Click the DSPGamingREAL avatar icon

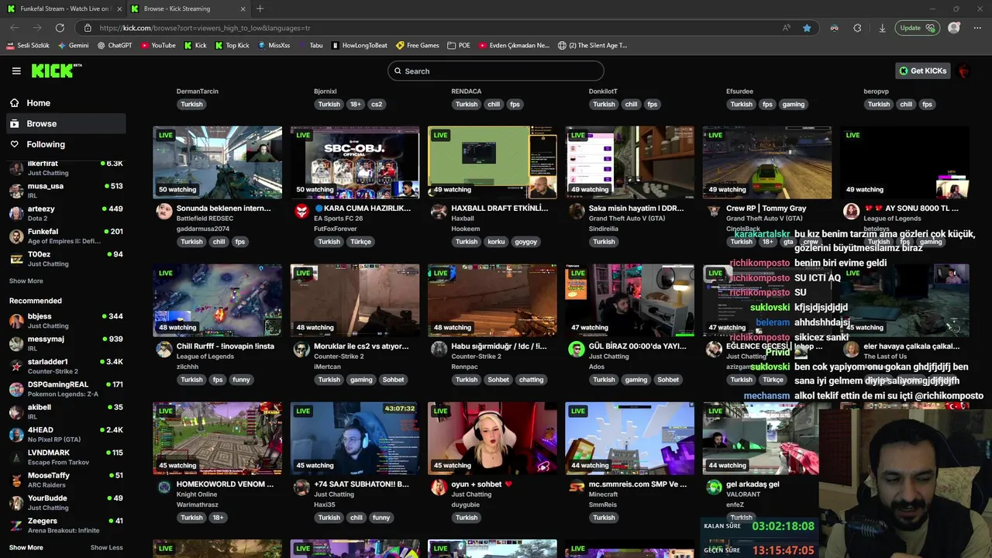coord(16,389)
